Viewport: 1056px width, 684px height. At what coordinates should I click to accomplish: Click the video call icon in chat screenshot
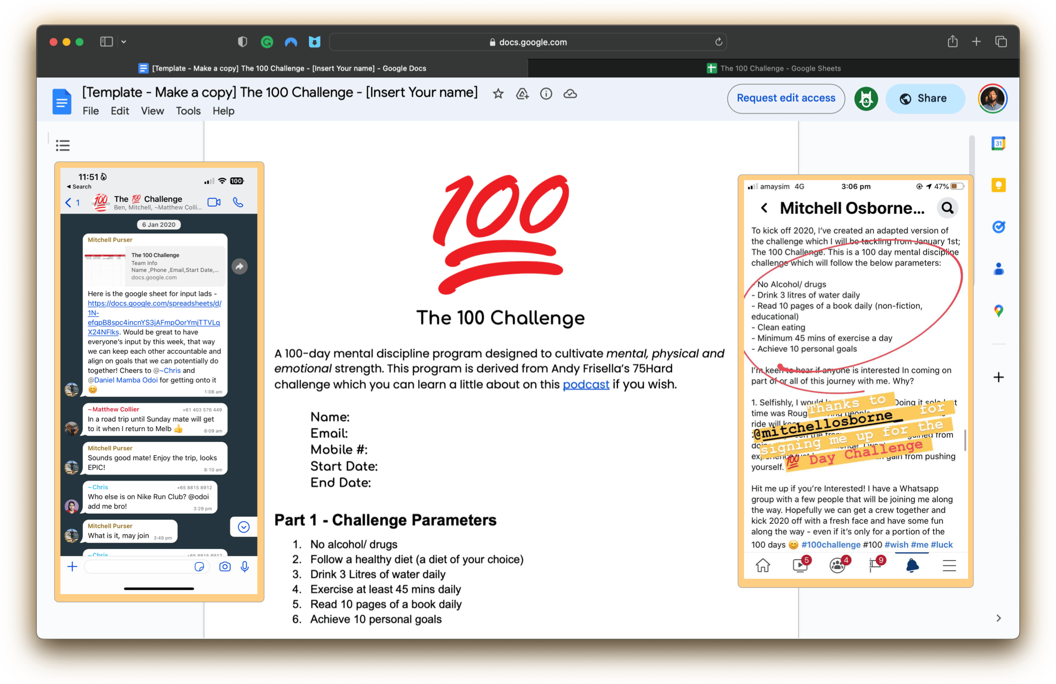click(214, 202)
